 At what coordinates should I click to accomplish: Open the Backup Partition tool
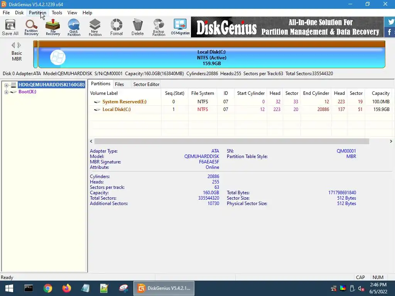tap(159, 27)
